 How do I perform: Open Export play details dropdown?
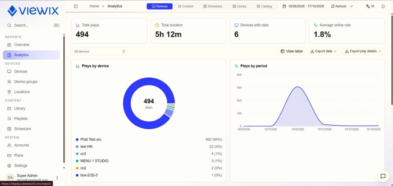click(363, 51)
